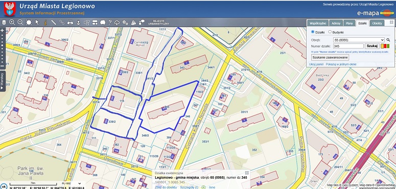Viewport: 396px width, 189px height.
Task: Click parcel label 352 on map
Action: pos(254,150)
